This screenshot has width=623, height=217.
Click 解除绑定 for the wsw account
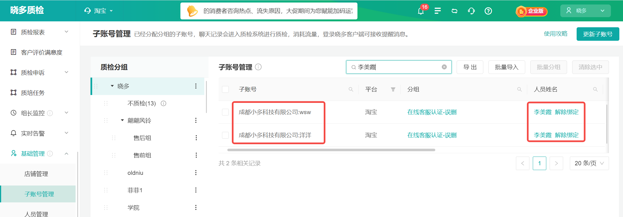pos(567,112)
